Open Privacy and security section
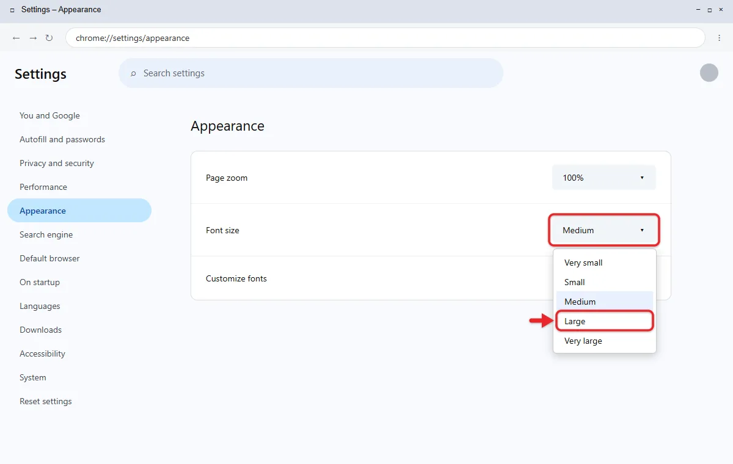The width and height of the screenshot is (733, 464). (79, 163)
